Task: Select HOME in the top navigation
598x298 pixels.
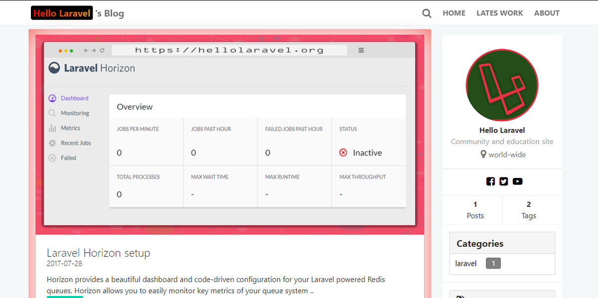Action: 453,13
